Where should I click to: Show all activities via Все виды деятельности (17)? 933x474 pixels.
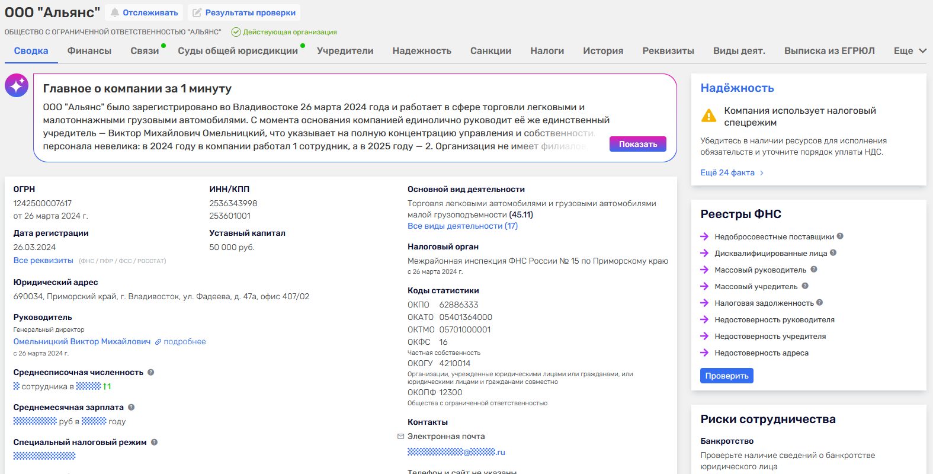point(463,226)
